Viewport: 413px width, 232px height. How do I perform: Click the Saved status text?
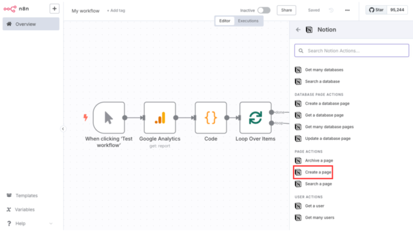pyautogui.click(x=314, y=10)
